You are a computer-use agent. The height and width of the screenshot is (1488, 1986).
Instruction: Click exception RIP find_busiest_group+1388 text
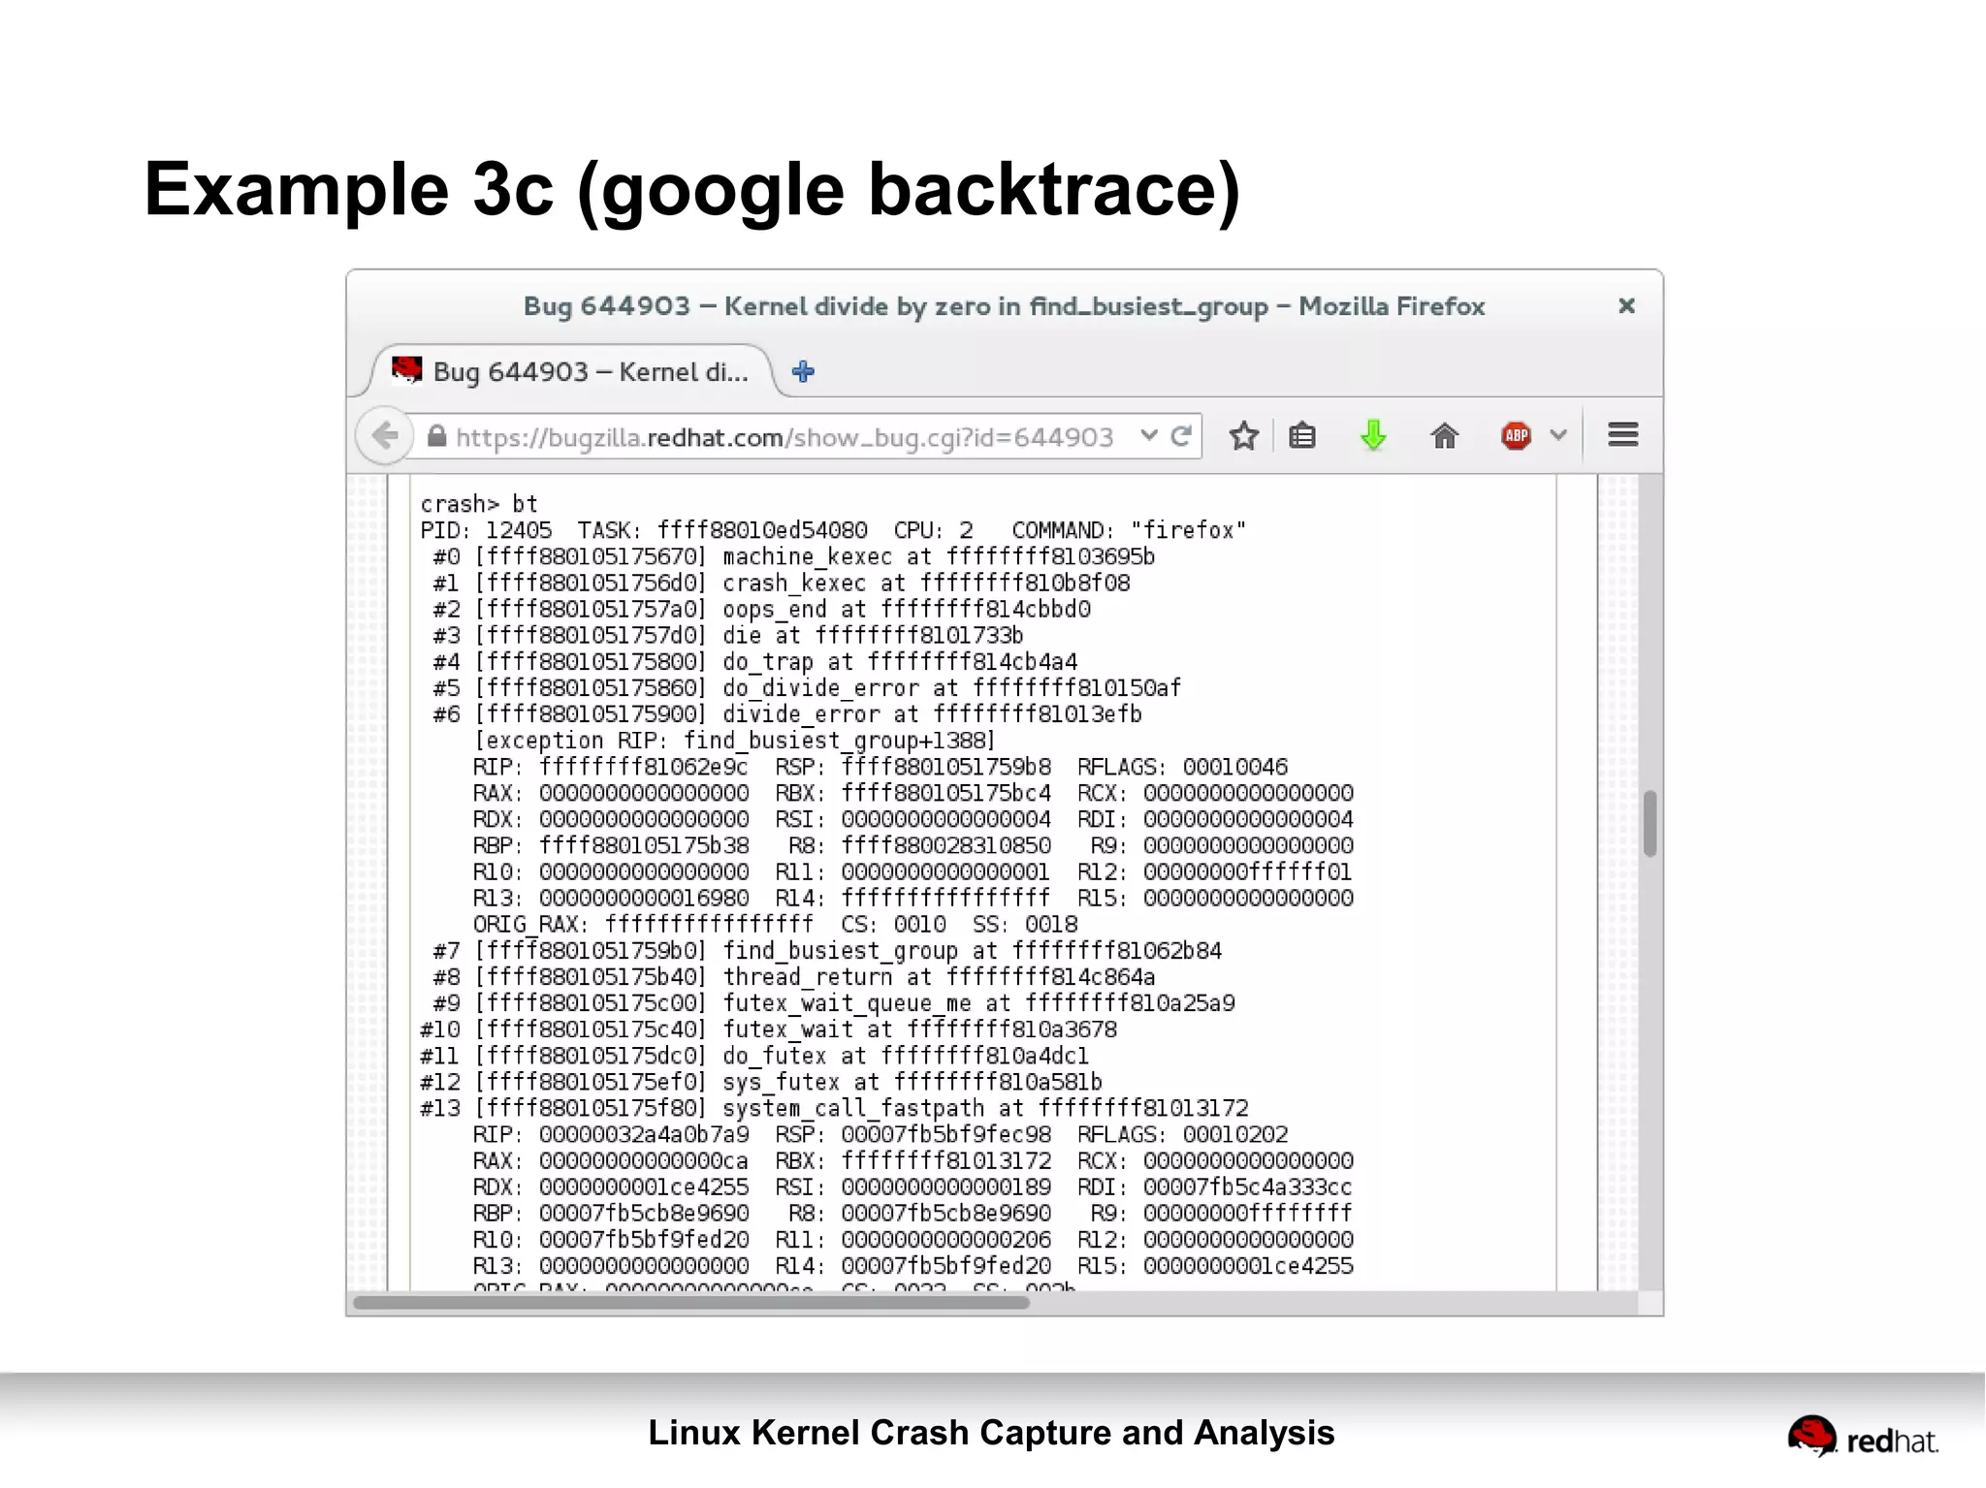pyautogui.click(x=735, y=741)
